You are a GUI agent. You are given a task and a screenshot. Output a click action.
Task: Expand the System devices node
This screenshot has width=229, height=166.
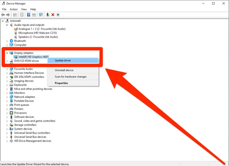point(7,129)
